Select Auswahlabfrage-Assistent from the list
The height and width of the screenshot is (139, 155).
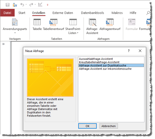click(96, 59)
